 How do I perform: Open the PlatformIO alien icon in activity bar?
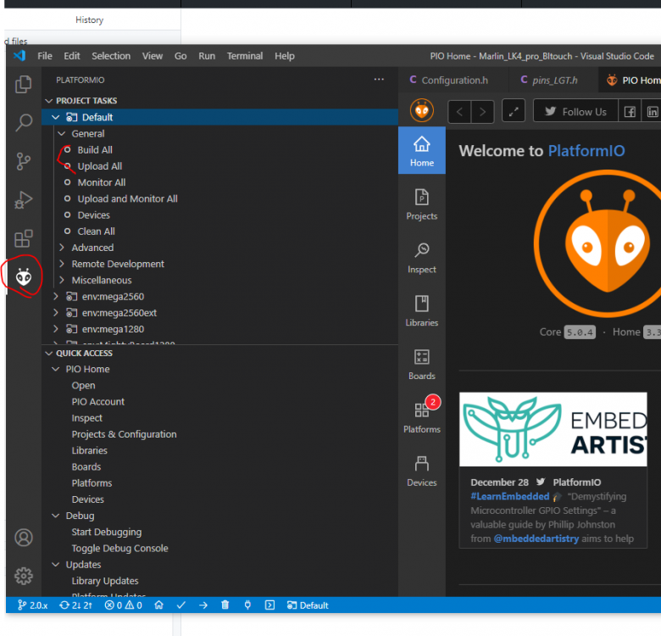pos(24,276)
